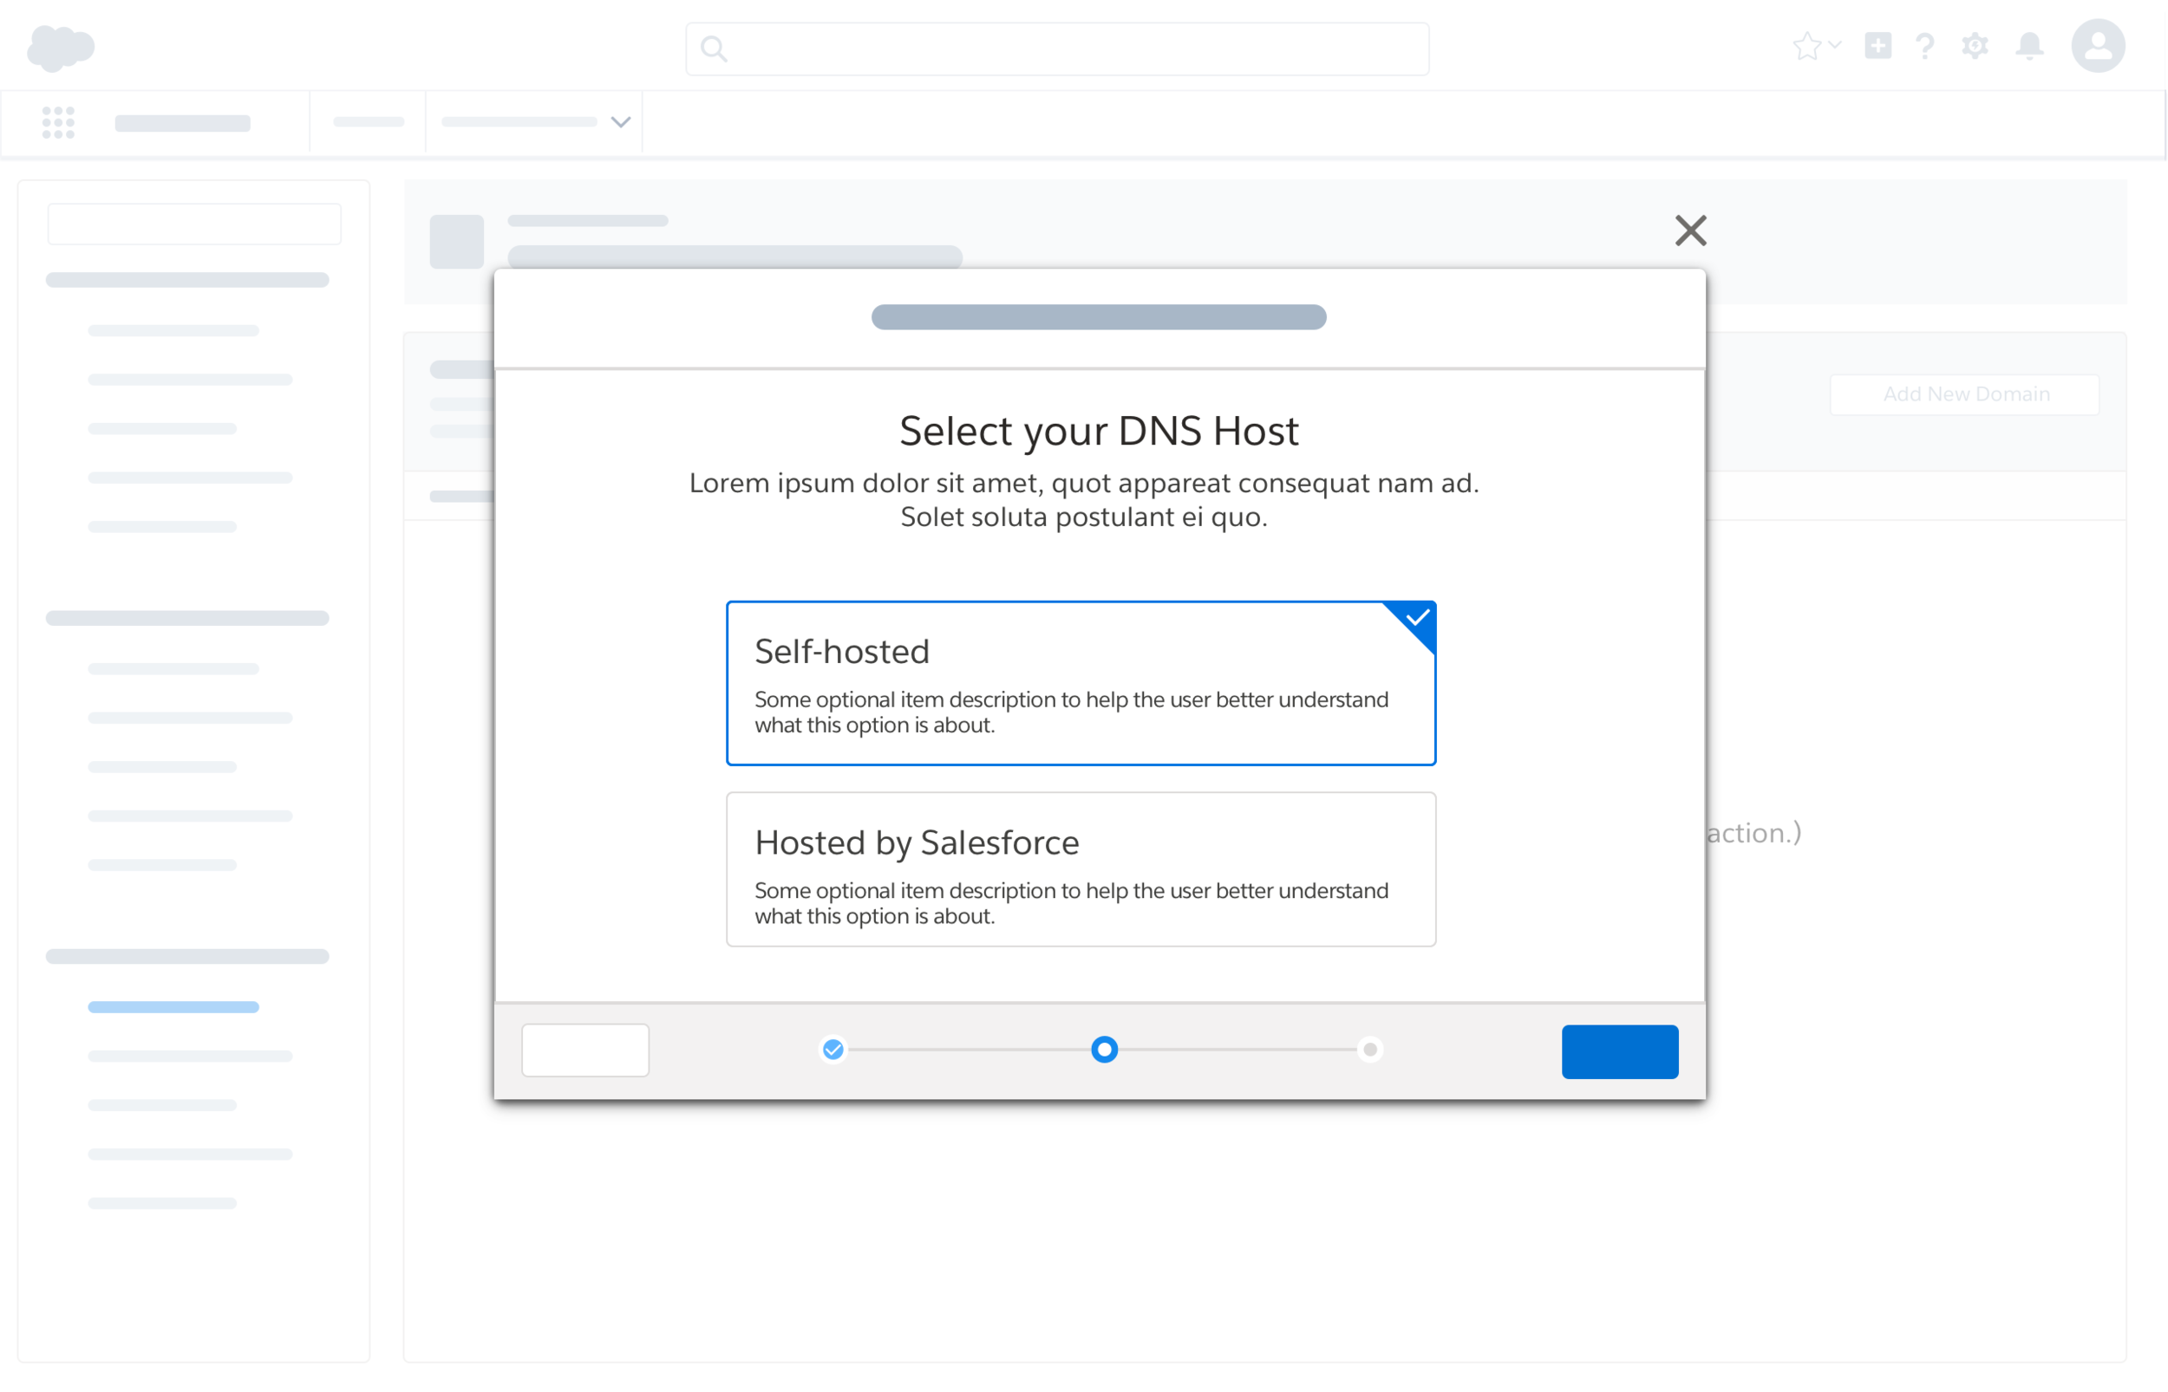2168x1392 pixels.
Task: Open the App Launcher grid icon
Action: click(x=58, y=122)
